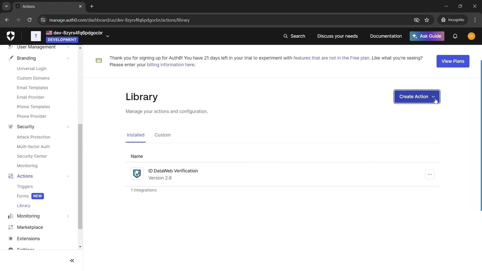482x271 pixels.
Task: Open the tenant avatar T tile
Action: [36, 36]
